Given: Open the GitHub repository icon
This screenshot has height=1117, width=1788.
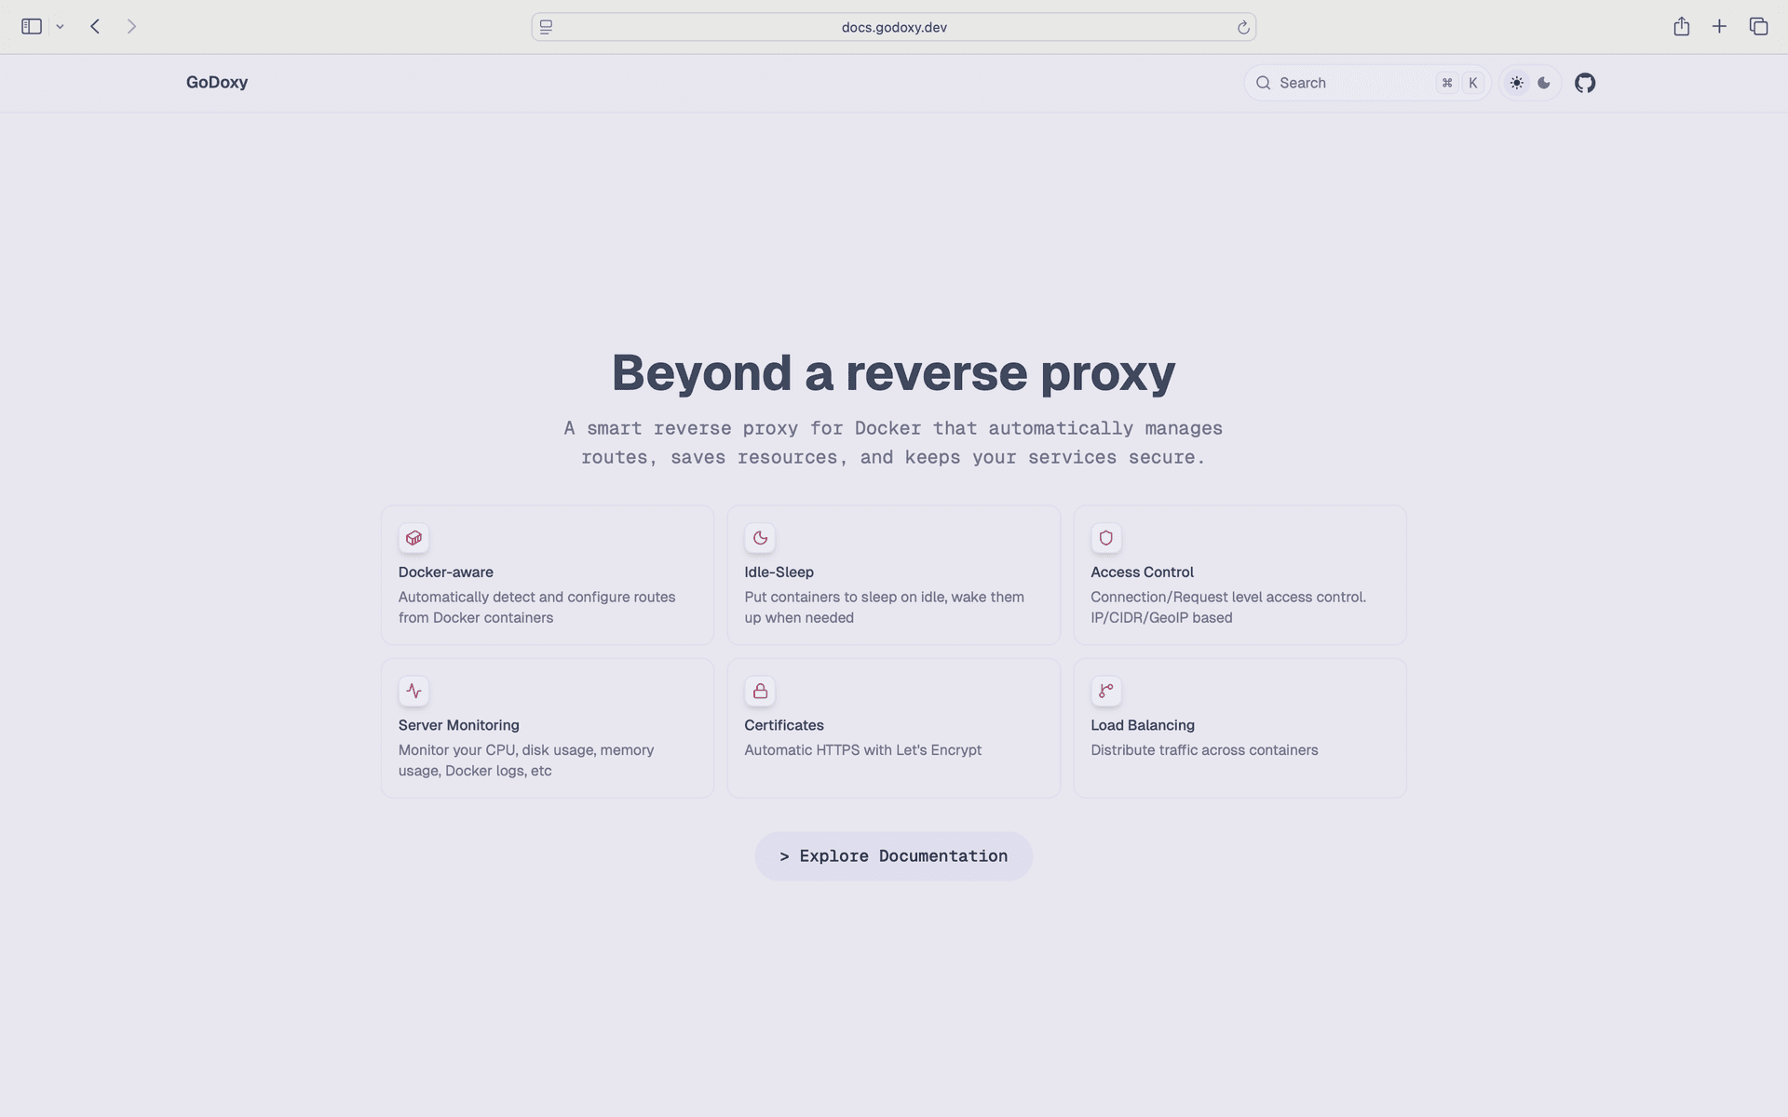Looking at the screenshot, I should pos(1584,83).
